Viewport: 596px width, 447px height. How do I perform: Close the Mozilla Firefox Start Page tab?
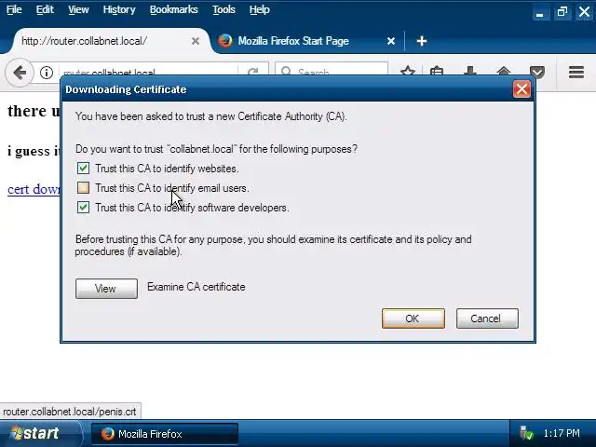(391, 41)
